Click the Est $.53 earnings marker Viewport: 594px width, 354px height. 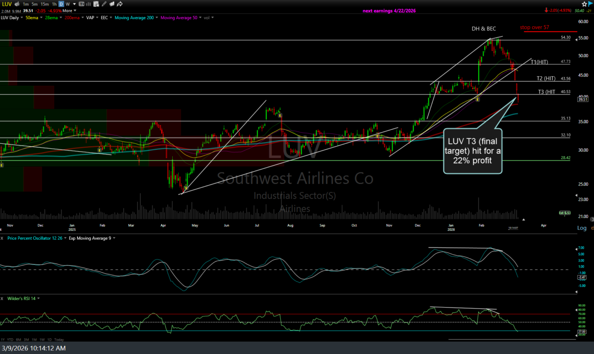coord(565,213)
